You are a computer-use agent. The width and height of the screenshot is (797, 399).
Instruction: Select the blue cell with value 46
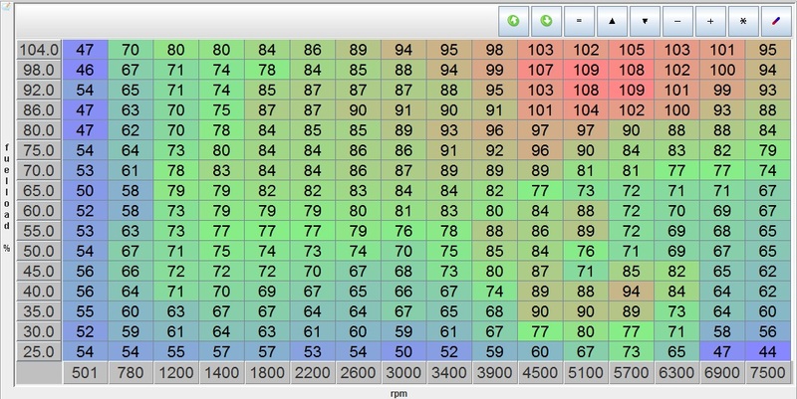(x=85, y=70)
